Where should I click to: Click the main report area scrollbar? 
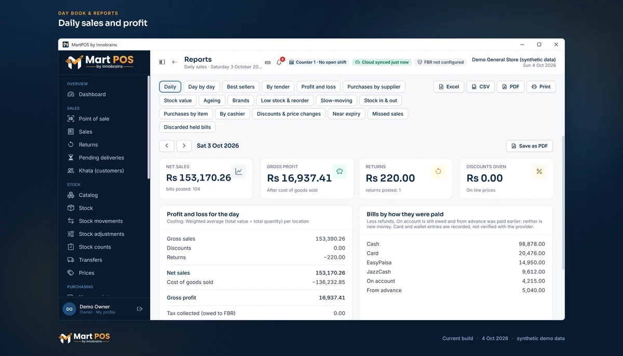563,202
